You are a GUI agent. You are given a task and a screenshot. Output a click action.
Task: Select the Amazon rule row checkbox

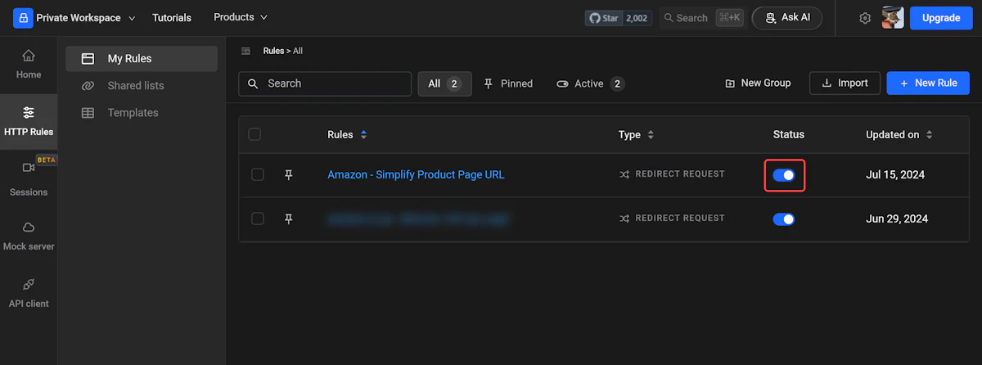pyautogui.click(x=258, y=174)
